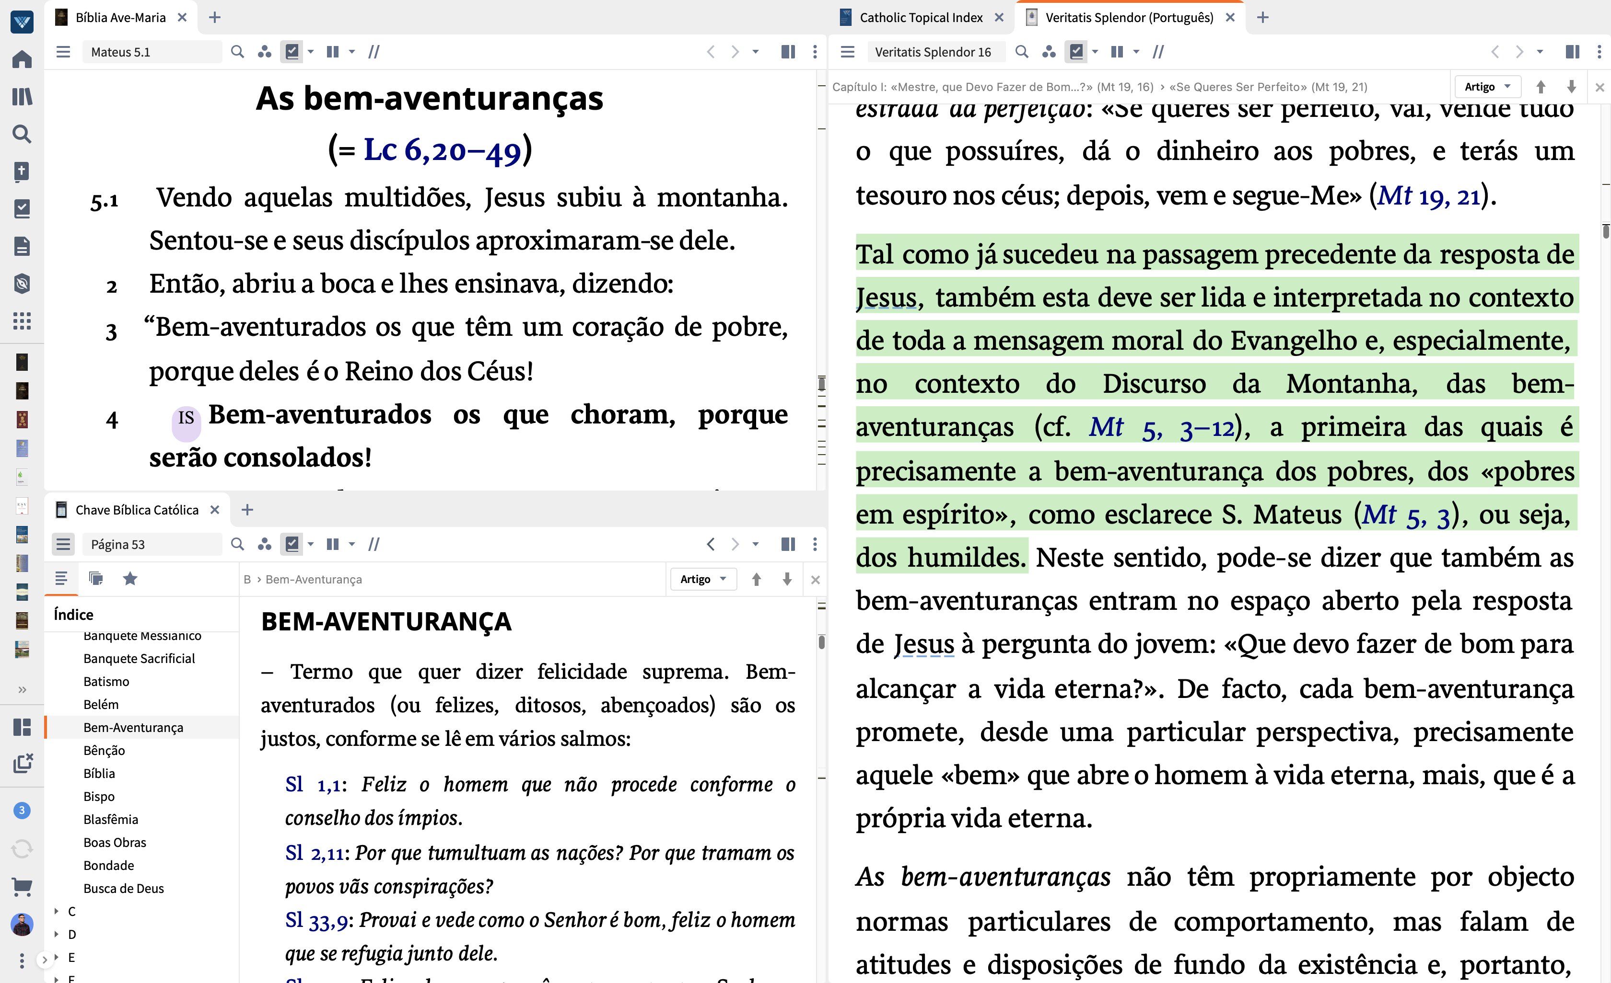Screen dimensions: 1611x983
Task: Toggle the Chave Bíblica panel sidebar menu
Action: pos(63,544)
